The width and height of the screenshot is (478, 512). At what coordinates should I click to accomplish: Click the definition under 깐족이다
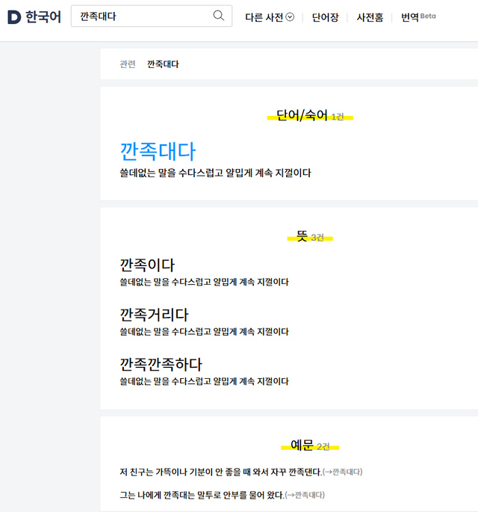pos(204,282)
